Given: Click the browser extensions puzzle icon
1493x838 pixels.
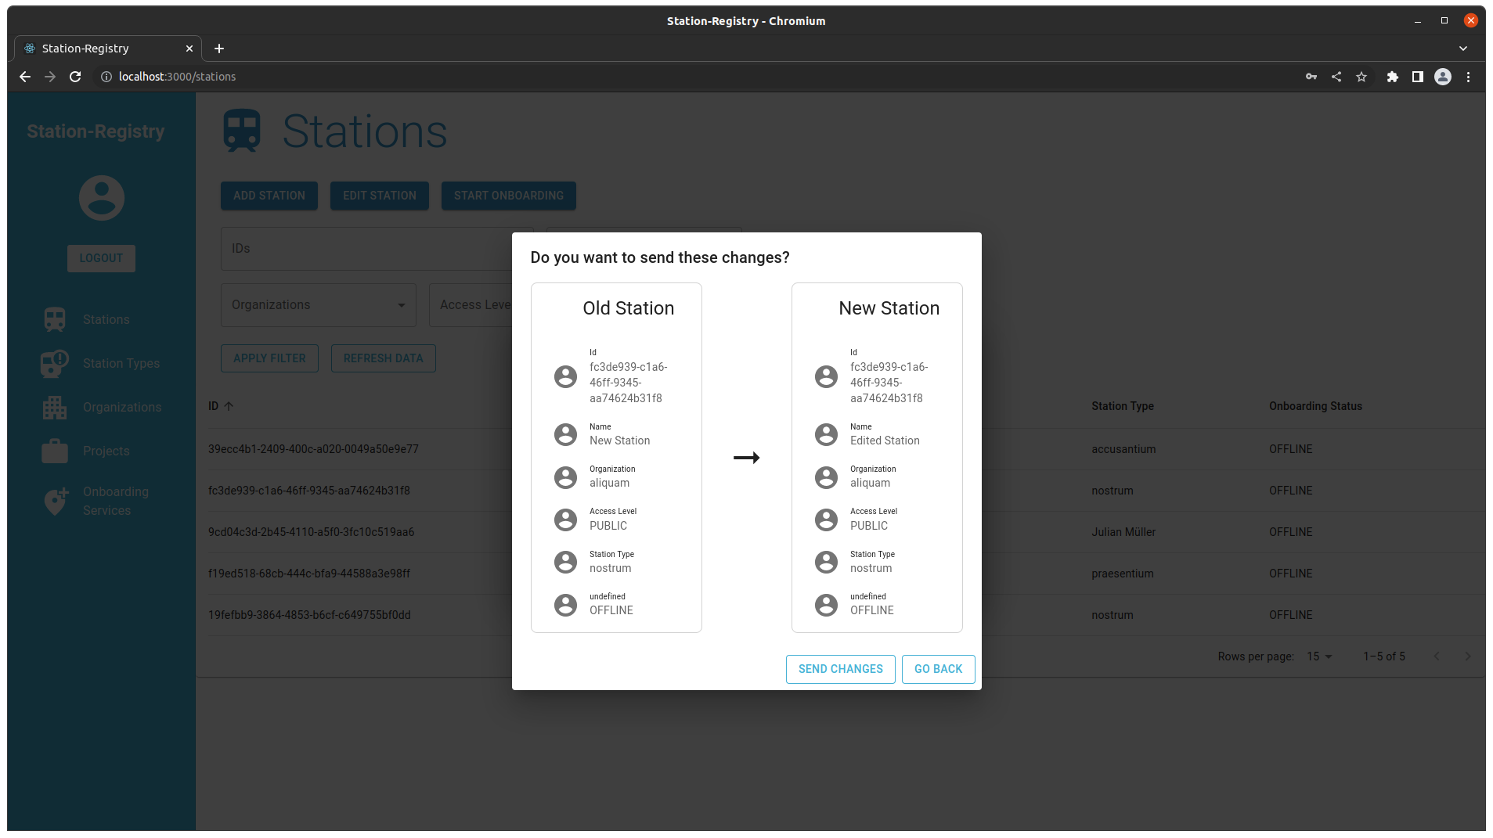Looking at the screenshot, I should [1392, 77].
